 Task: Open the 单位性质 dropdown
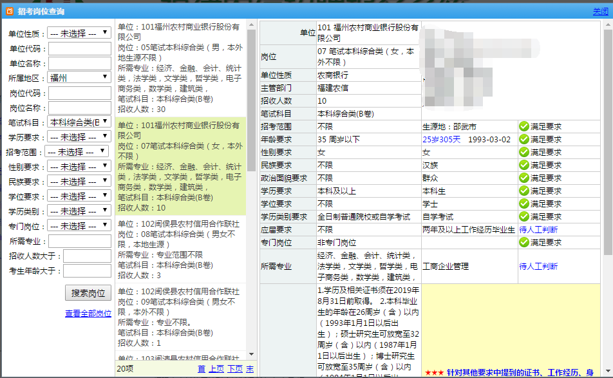[x=79, y=33]
